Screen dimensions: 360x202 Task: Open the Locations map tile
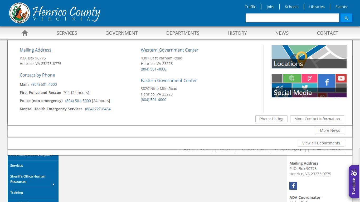[x=309, y=57]
